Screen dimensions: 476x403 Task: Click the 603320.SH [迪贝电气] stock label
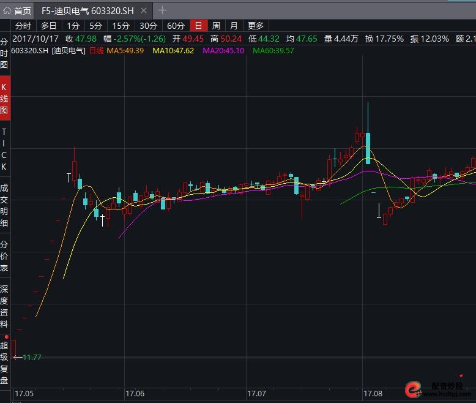tap(48, 51)
